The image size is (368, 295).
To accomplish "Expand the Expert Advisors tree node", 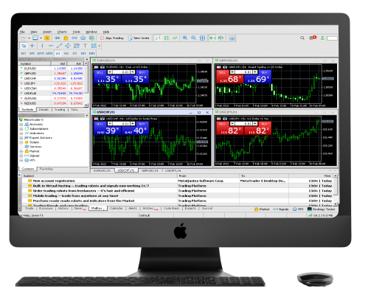I will click(21, 138).
